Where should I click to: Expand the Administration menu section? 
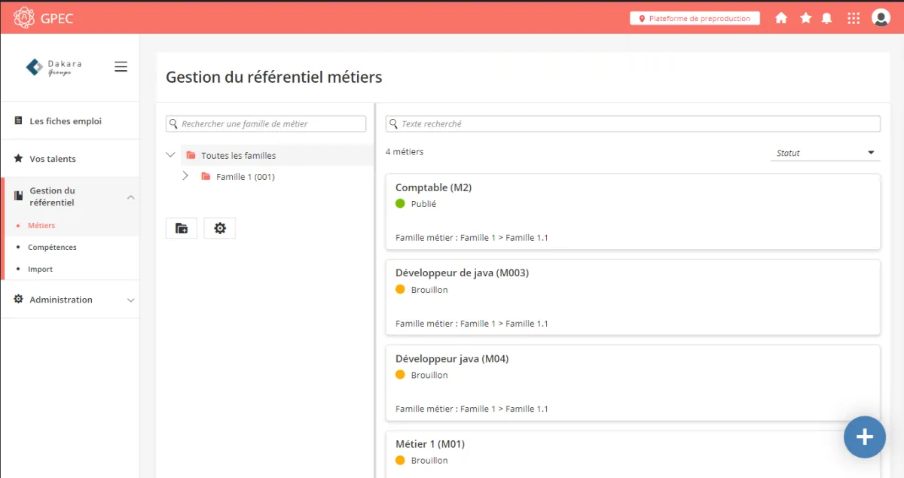tap(130, 300)
